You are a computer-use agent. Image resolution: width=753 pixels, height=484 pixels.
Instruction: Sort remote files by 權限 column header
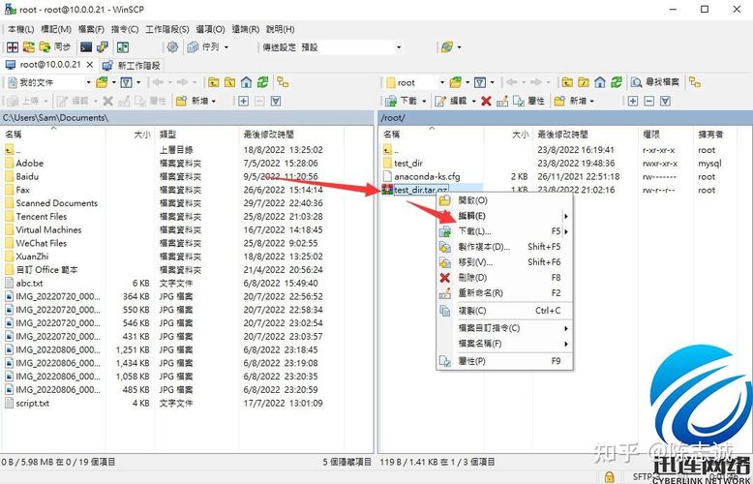point(666,135)
